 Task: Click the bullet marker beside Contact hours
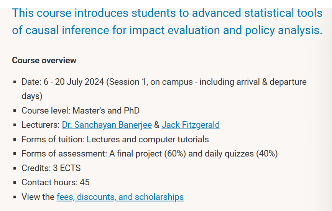15,183
